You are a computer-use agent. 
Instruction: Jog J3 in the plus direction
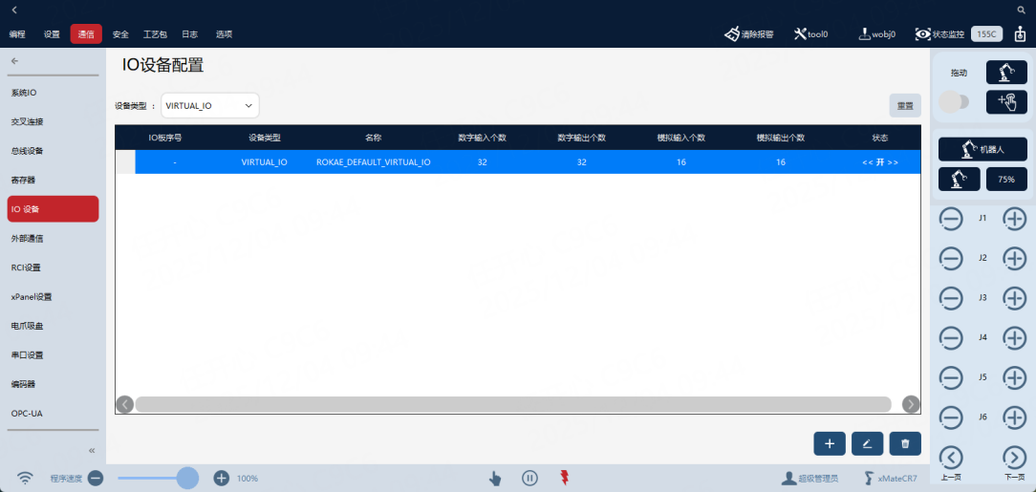coord(1014,298)
